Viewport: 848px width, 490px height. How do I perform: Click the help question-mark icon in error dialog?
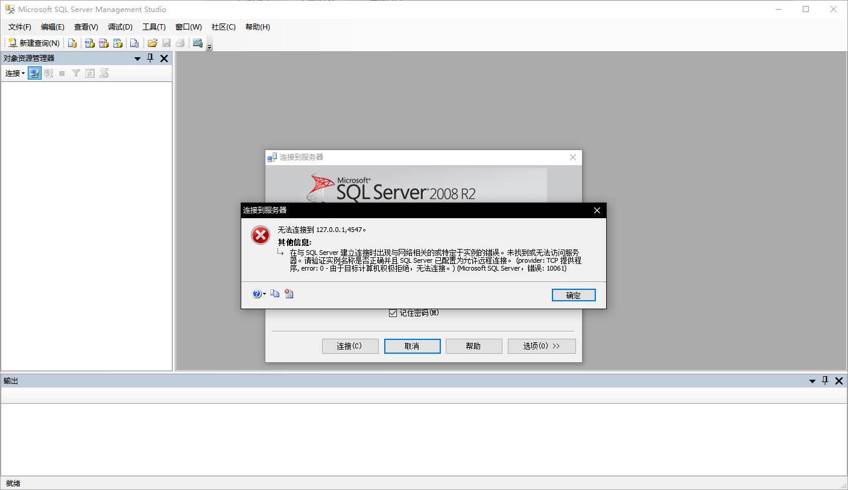coord(257,294)
